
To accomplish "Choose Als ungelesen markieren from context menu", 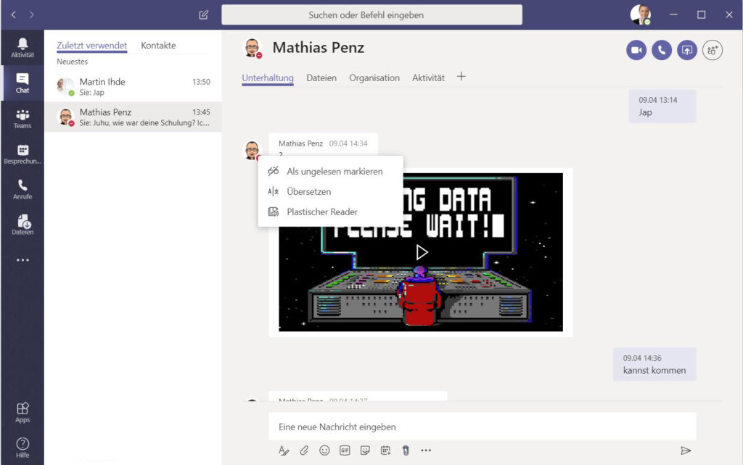I will 331,171.
